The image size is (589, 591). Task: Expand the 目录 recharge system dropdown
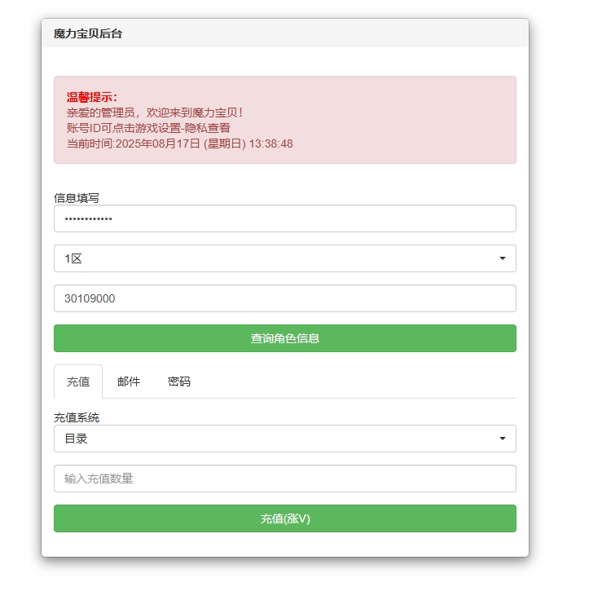point(284,439)
